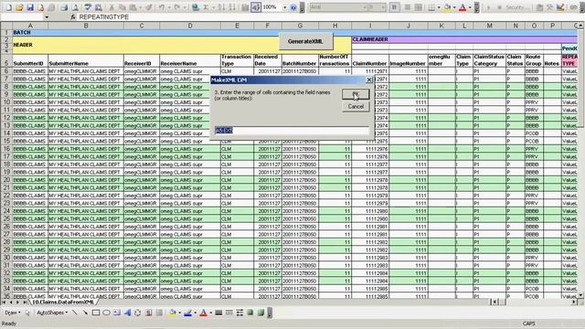
Task: Select the Oval drawing tool
Action: [106, 313]
